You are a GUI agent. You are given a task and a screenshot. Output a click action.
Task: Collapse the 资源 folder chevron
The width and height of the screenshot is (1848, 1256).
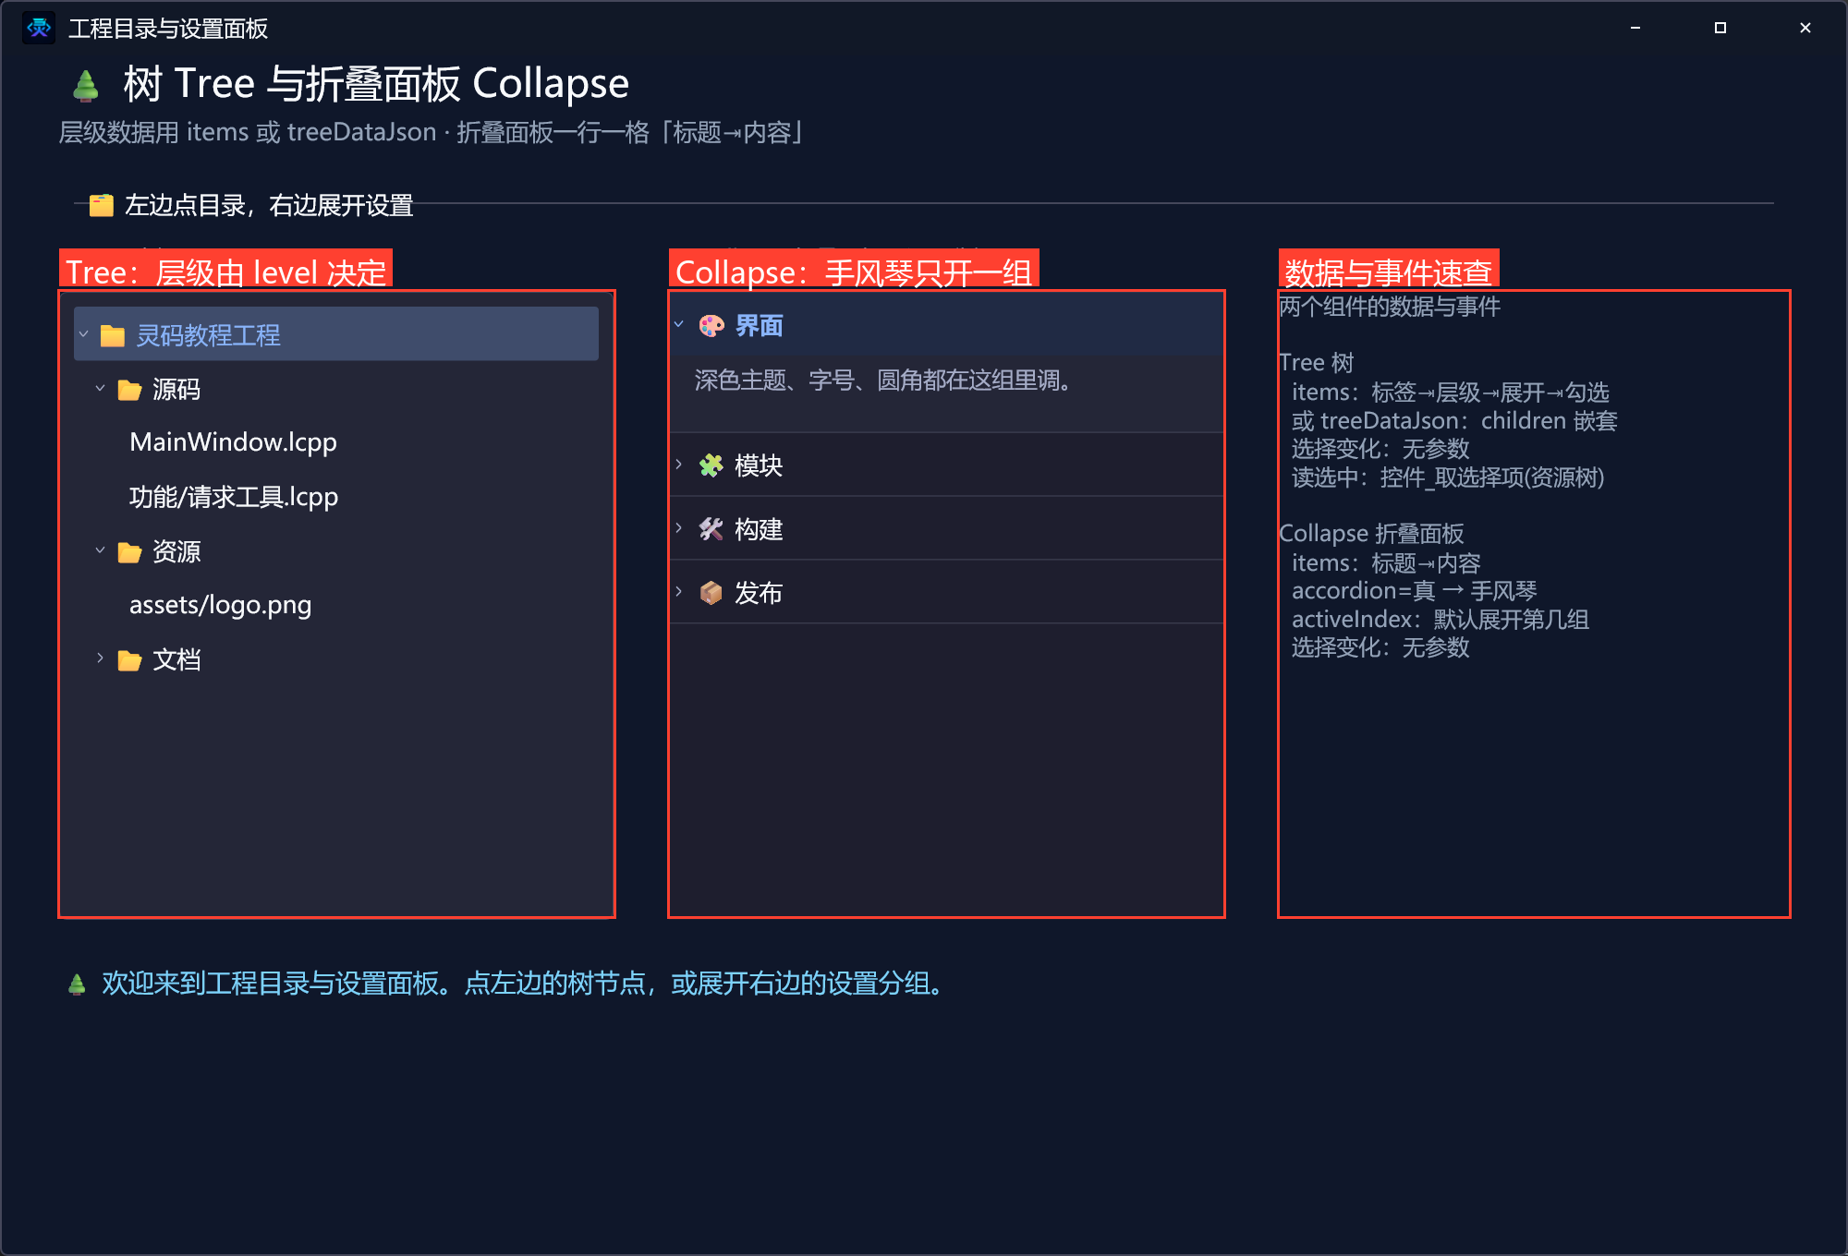click(x=101, y=551)
